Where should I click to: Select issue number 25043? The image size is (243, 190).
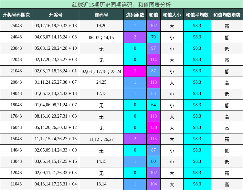point(16,26)
